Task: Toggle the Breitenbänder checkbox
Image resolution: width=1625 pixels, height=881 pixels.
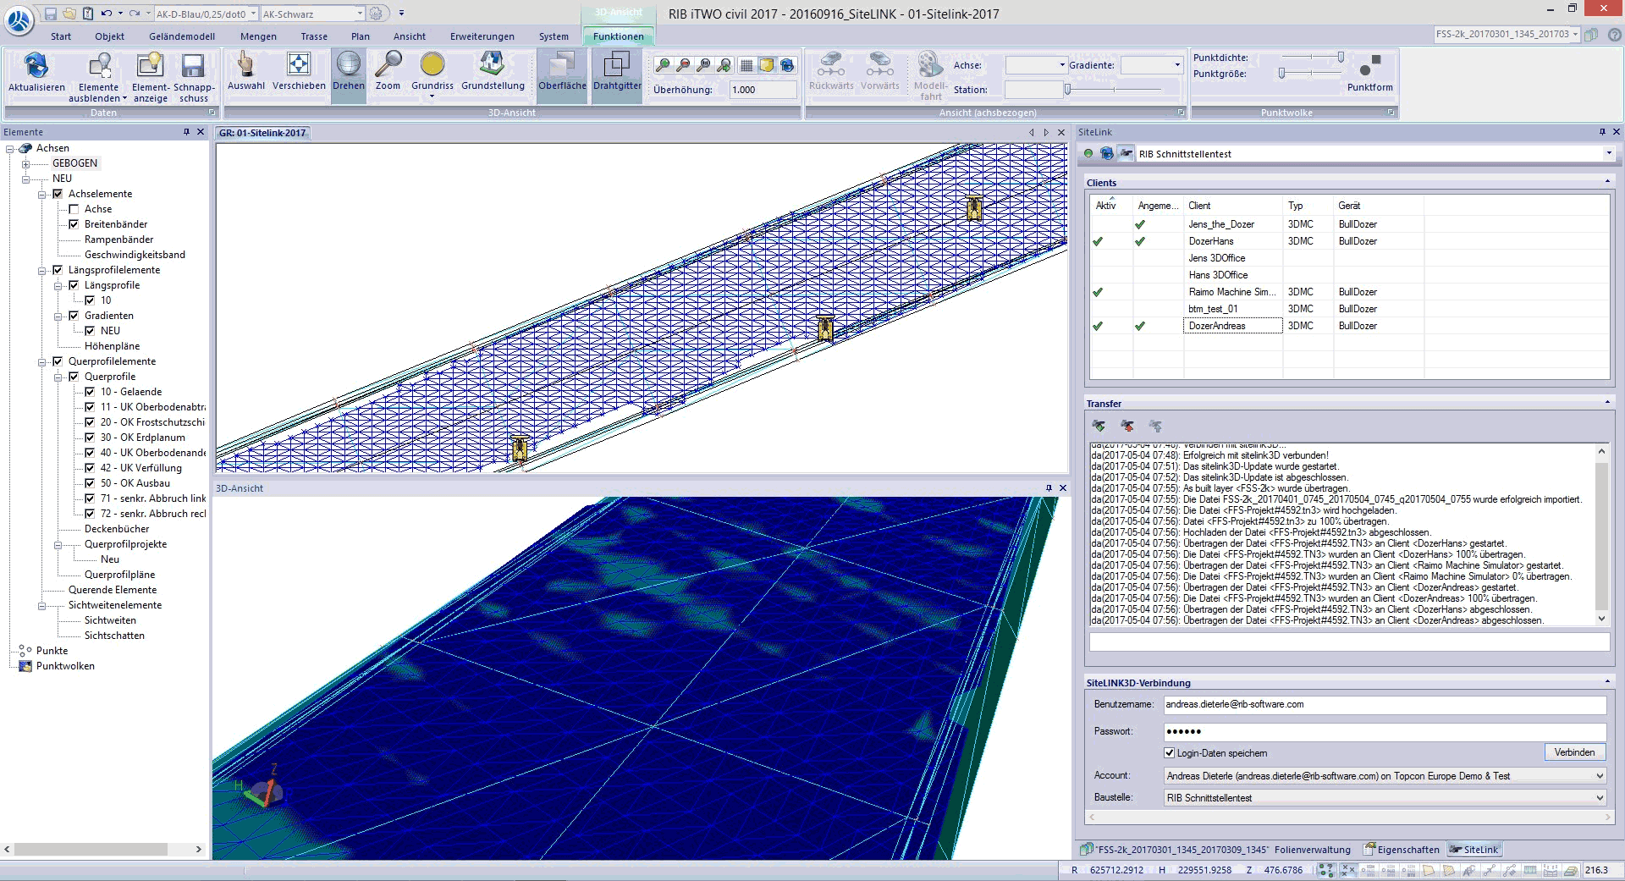Action: (x=74, y=224)
